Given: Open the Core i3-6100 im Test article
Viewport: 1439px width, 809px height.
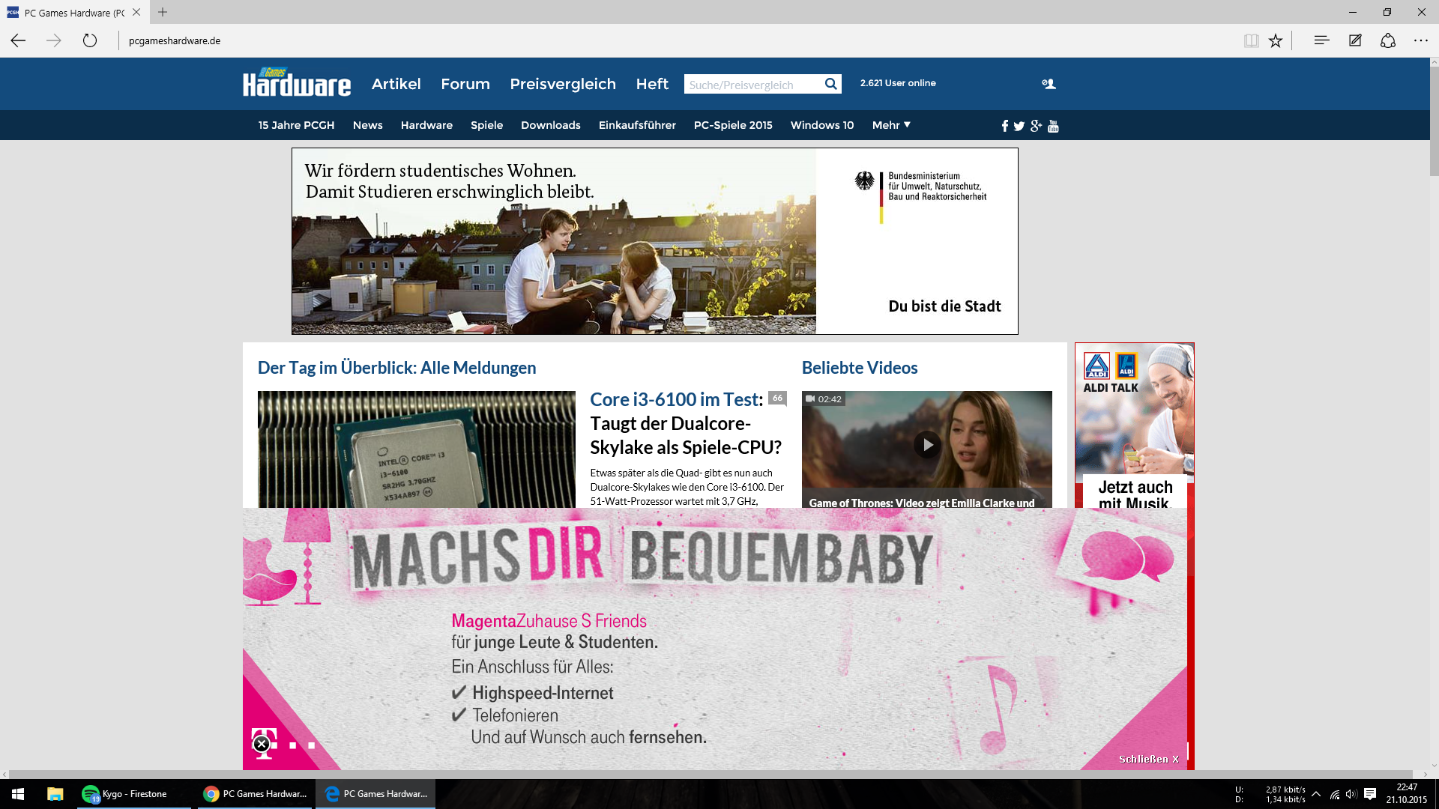Looking at the screenshot, I should click(x=676, y=399).
